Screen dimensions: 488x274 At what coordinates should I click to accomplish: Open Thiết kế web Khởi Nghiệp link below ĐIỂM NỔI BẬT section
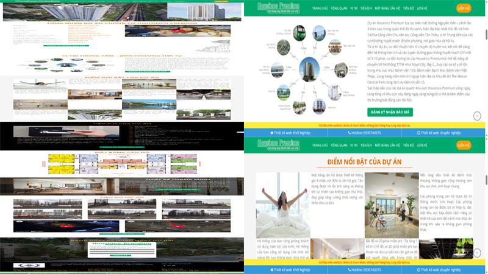pyautogui.click(x=290, y=270)
